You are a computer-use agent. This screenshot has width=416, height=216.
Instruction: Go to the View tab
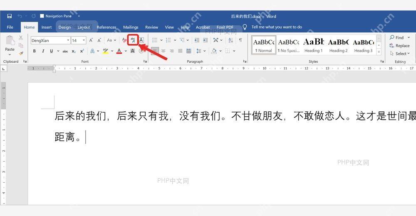click(169, 27)
